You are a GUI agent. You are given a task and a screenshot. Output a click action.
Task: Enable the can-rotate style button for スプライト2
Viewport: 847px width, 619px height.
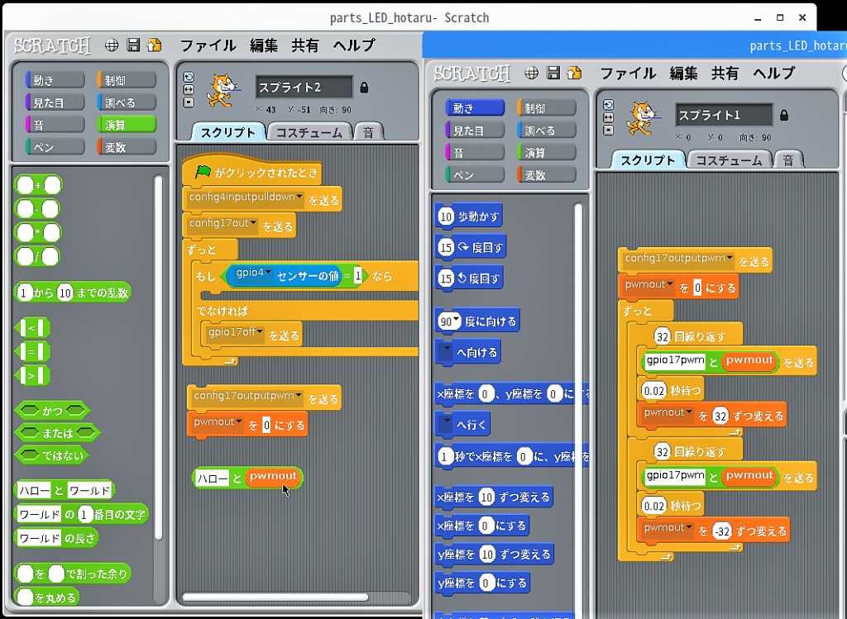tap(189, 77)
